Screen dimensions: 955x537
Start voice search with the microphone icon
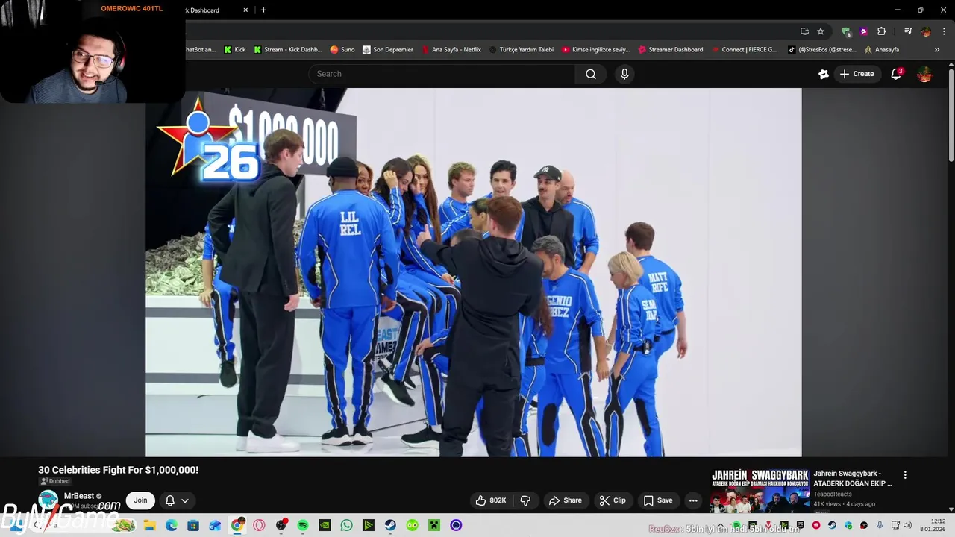[624, 74]
